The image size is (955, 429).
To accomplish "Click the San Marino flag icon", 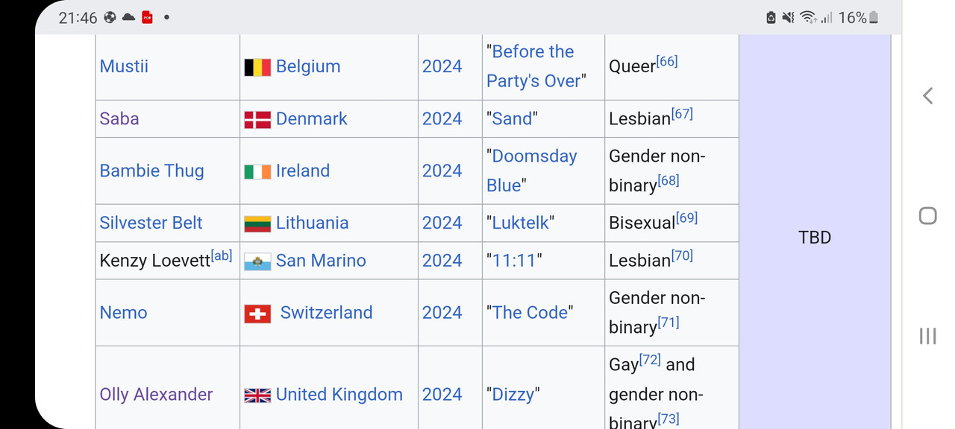I will click(257, 261).
